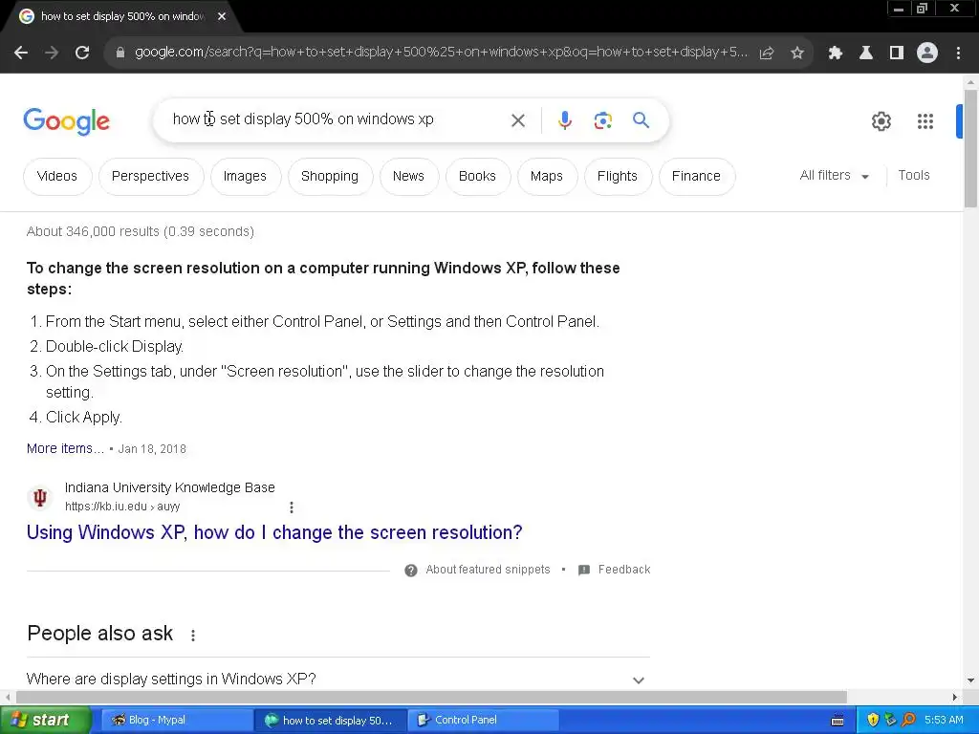This screenshot has height=734, width=979.
Task: Click the kb.iu.edu site URL
Action: (x=122, y=507)
